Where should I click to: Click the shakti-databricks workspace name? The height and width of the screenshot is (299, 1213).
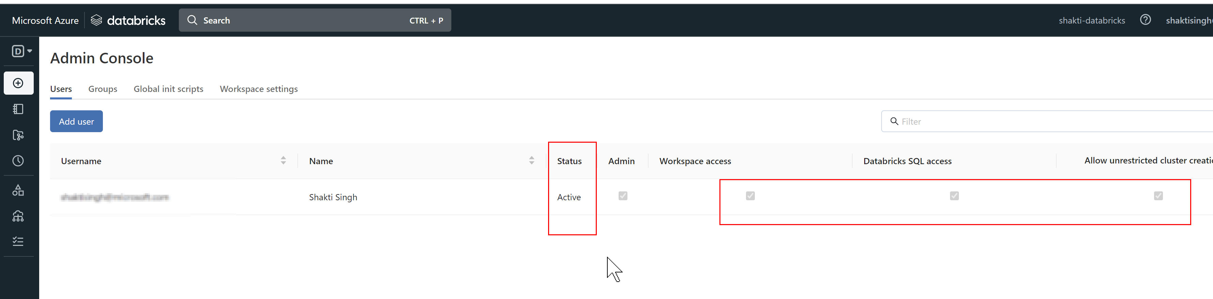click(x=1091, y=20)
